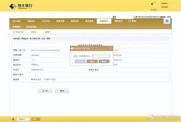The width and height of the screenshot is (181, 122).
Task: Open the blue grid icon at the menu bar's right end
Action: (167, 21)
